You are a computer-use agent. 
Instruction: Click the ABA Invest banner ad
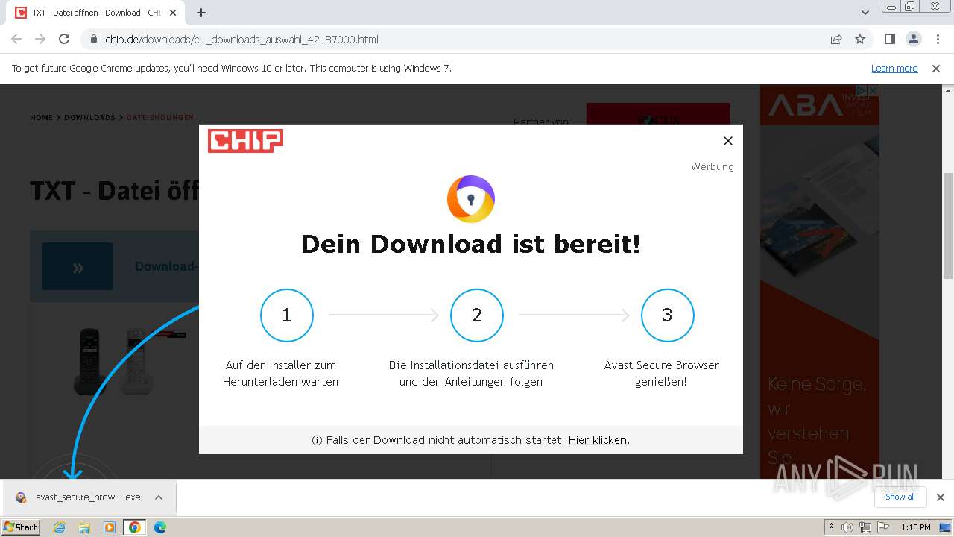click(820, 283)
